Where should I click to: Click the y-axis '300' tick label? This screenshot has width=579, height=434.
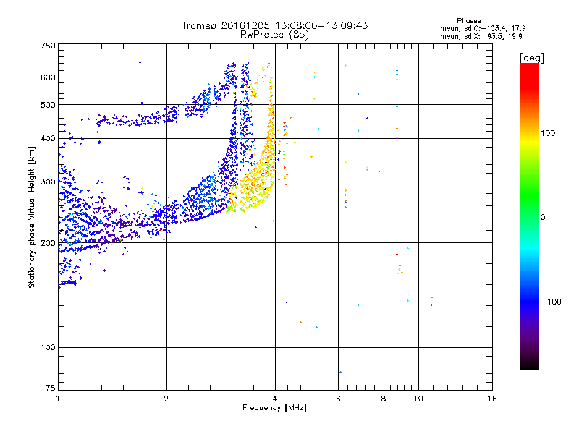(48, 182)
